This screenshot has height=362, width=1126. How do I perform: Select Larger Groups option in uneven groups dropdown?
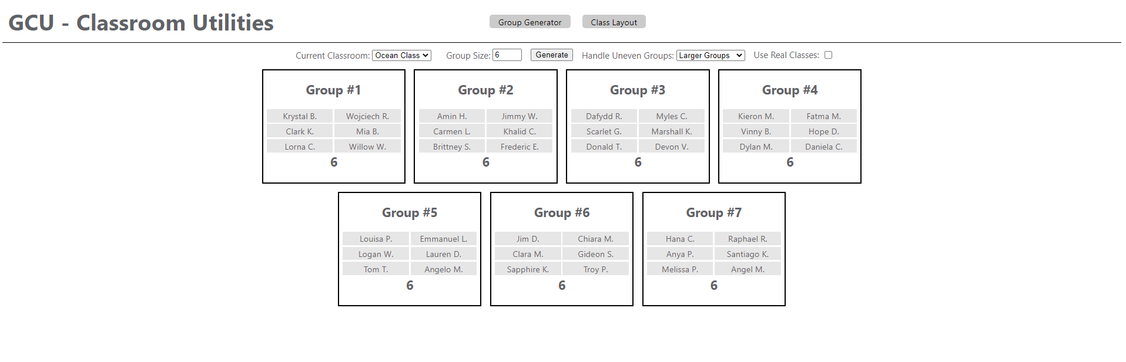tap(710, 55)
